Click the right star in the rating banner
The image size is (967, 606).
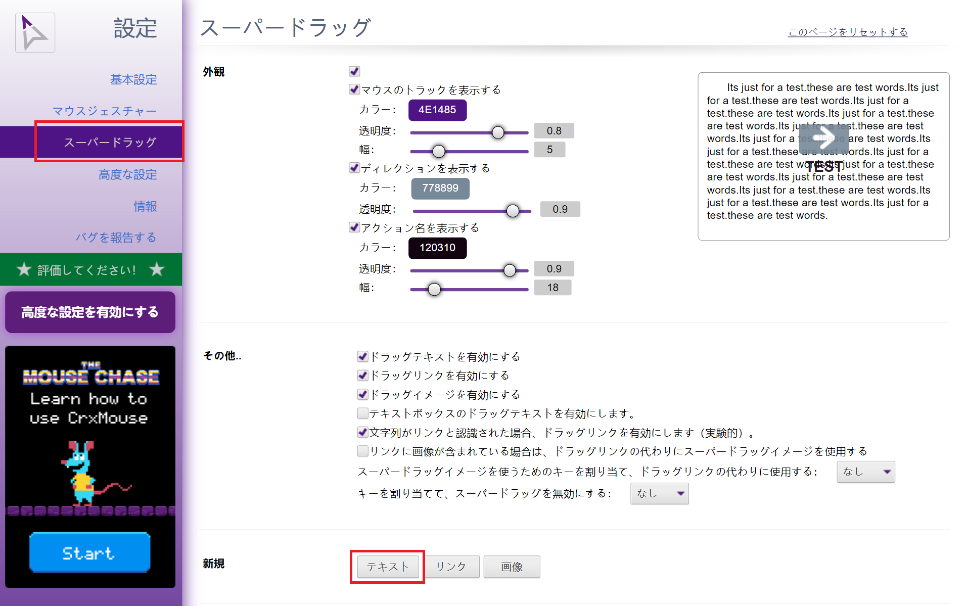[x=157, y=269]
